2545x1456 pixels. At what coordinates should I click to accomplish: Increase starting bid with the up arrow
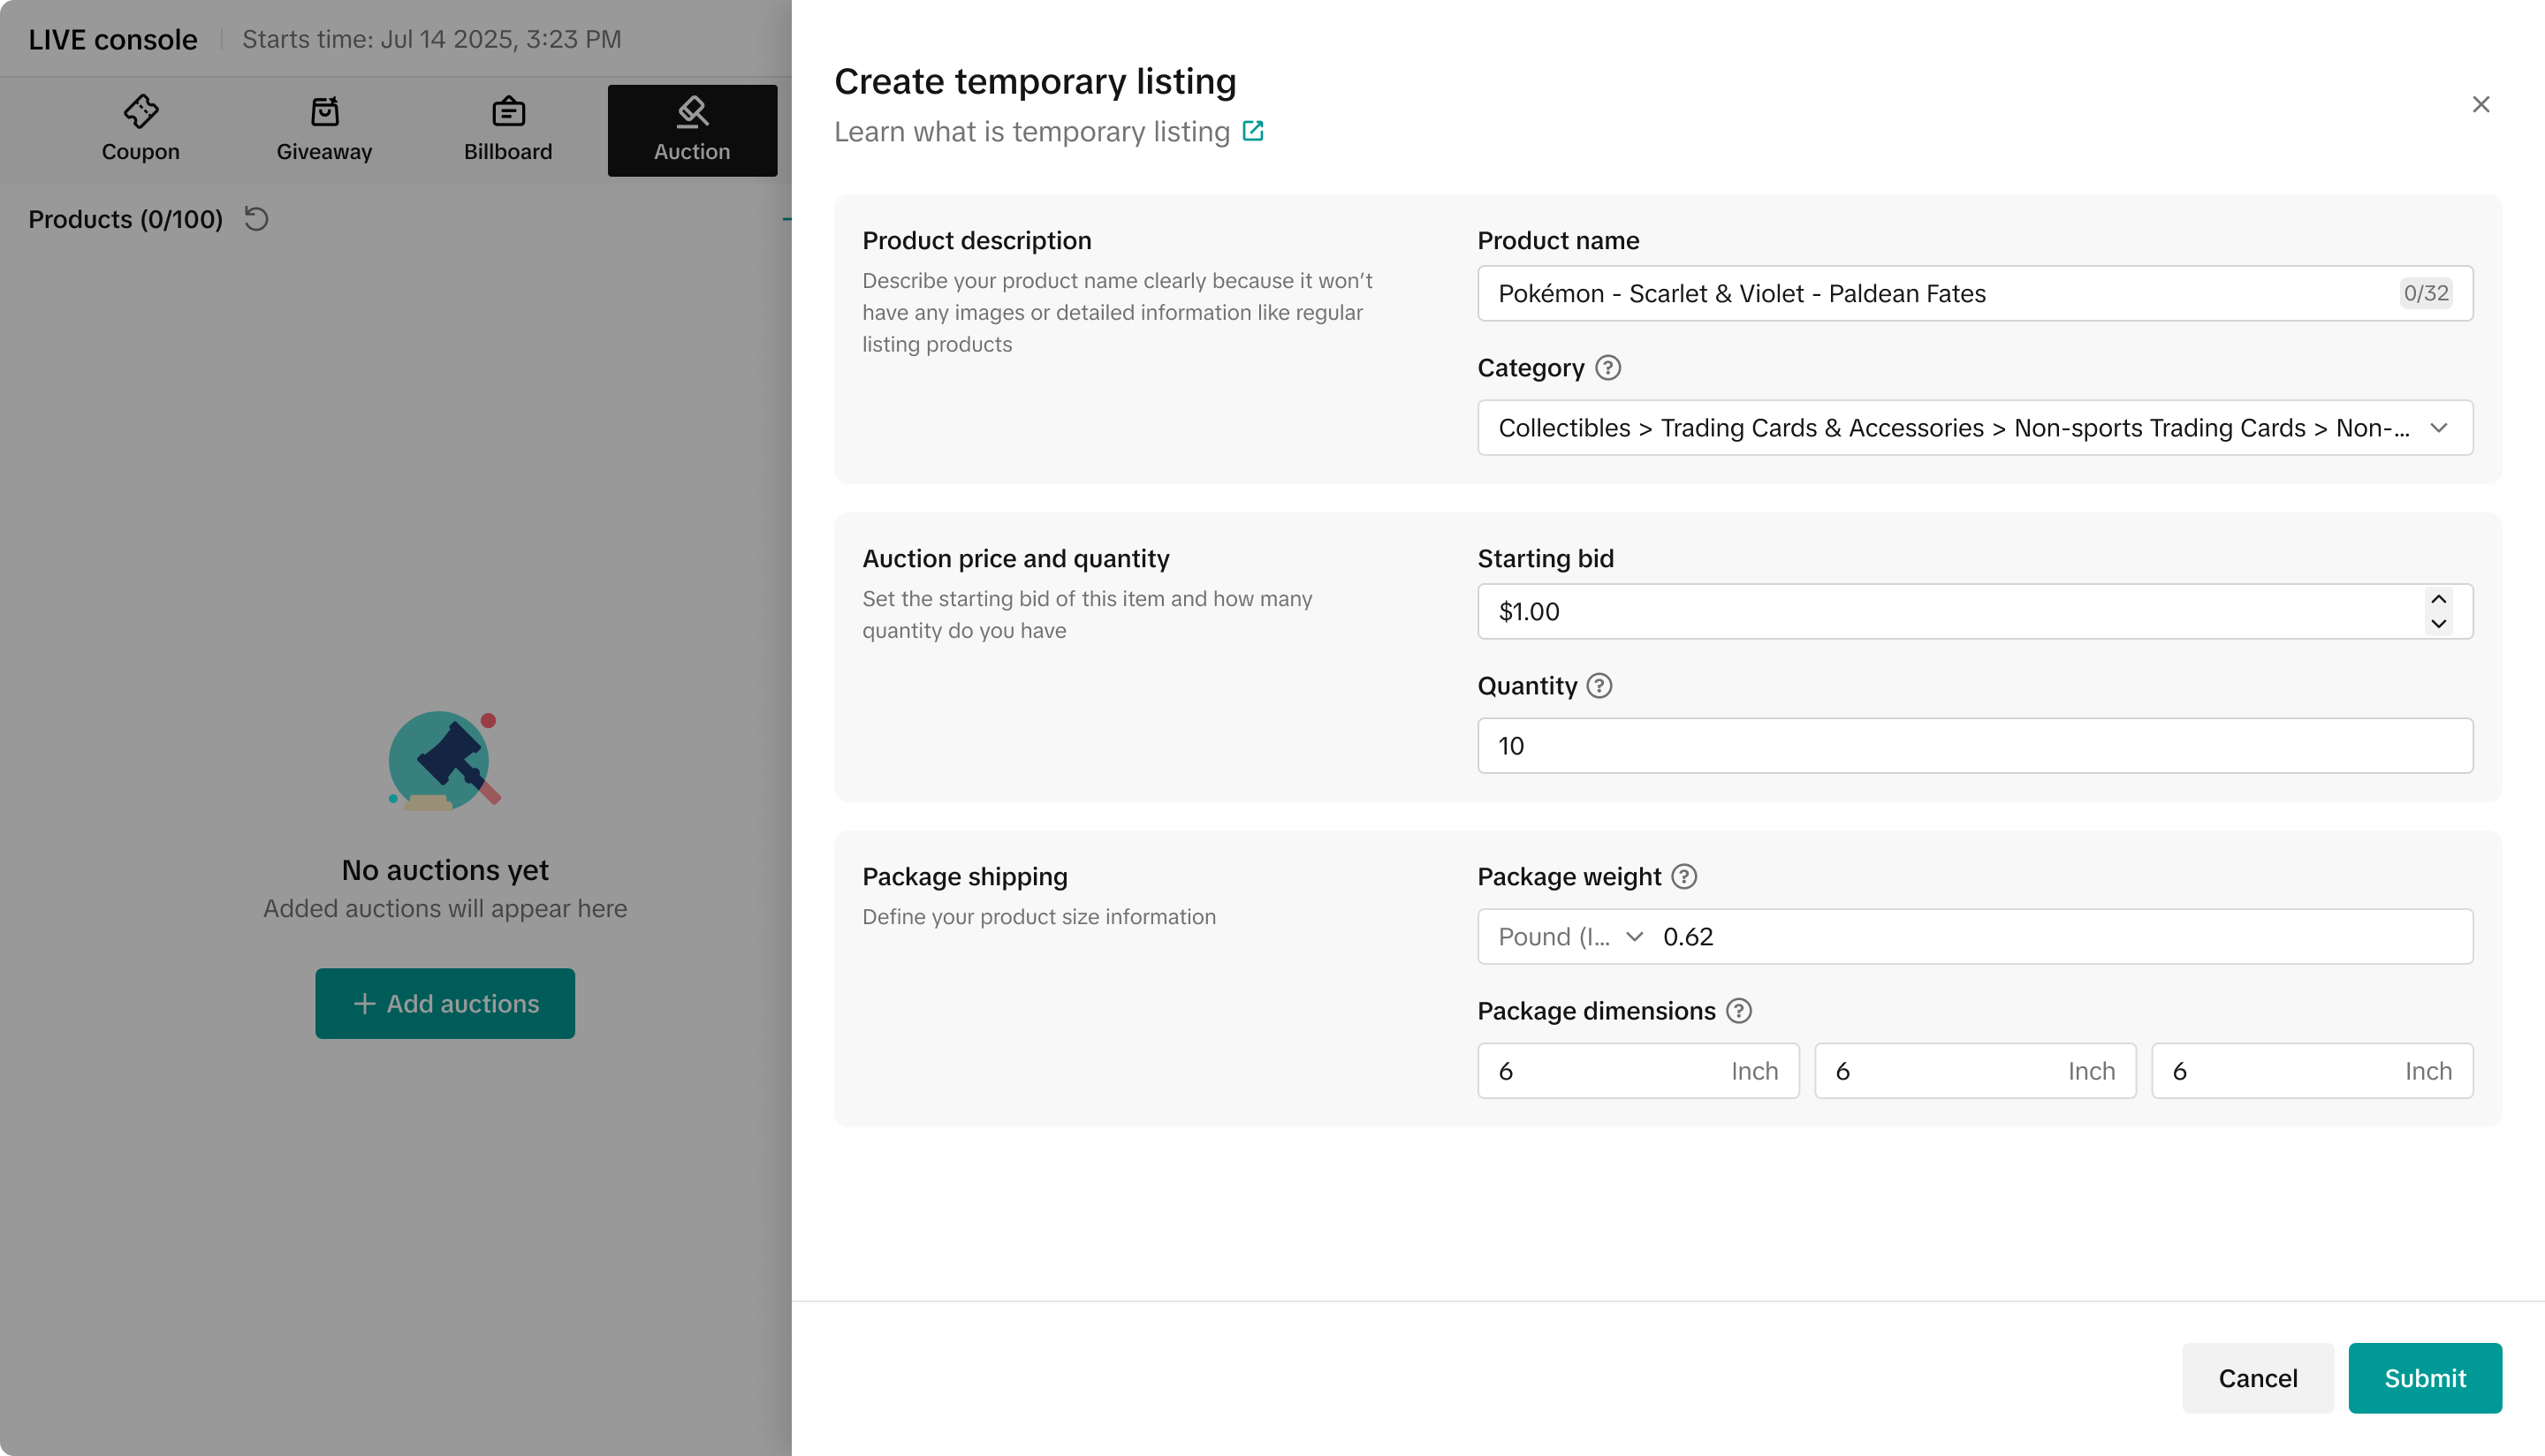point(2439,599)
